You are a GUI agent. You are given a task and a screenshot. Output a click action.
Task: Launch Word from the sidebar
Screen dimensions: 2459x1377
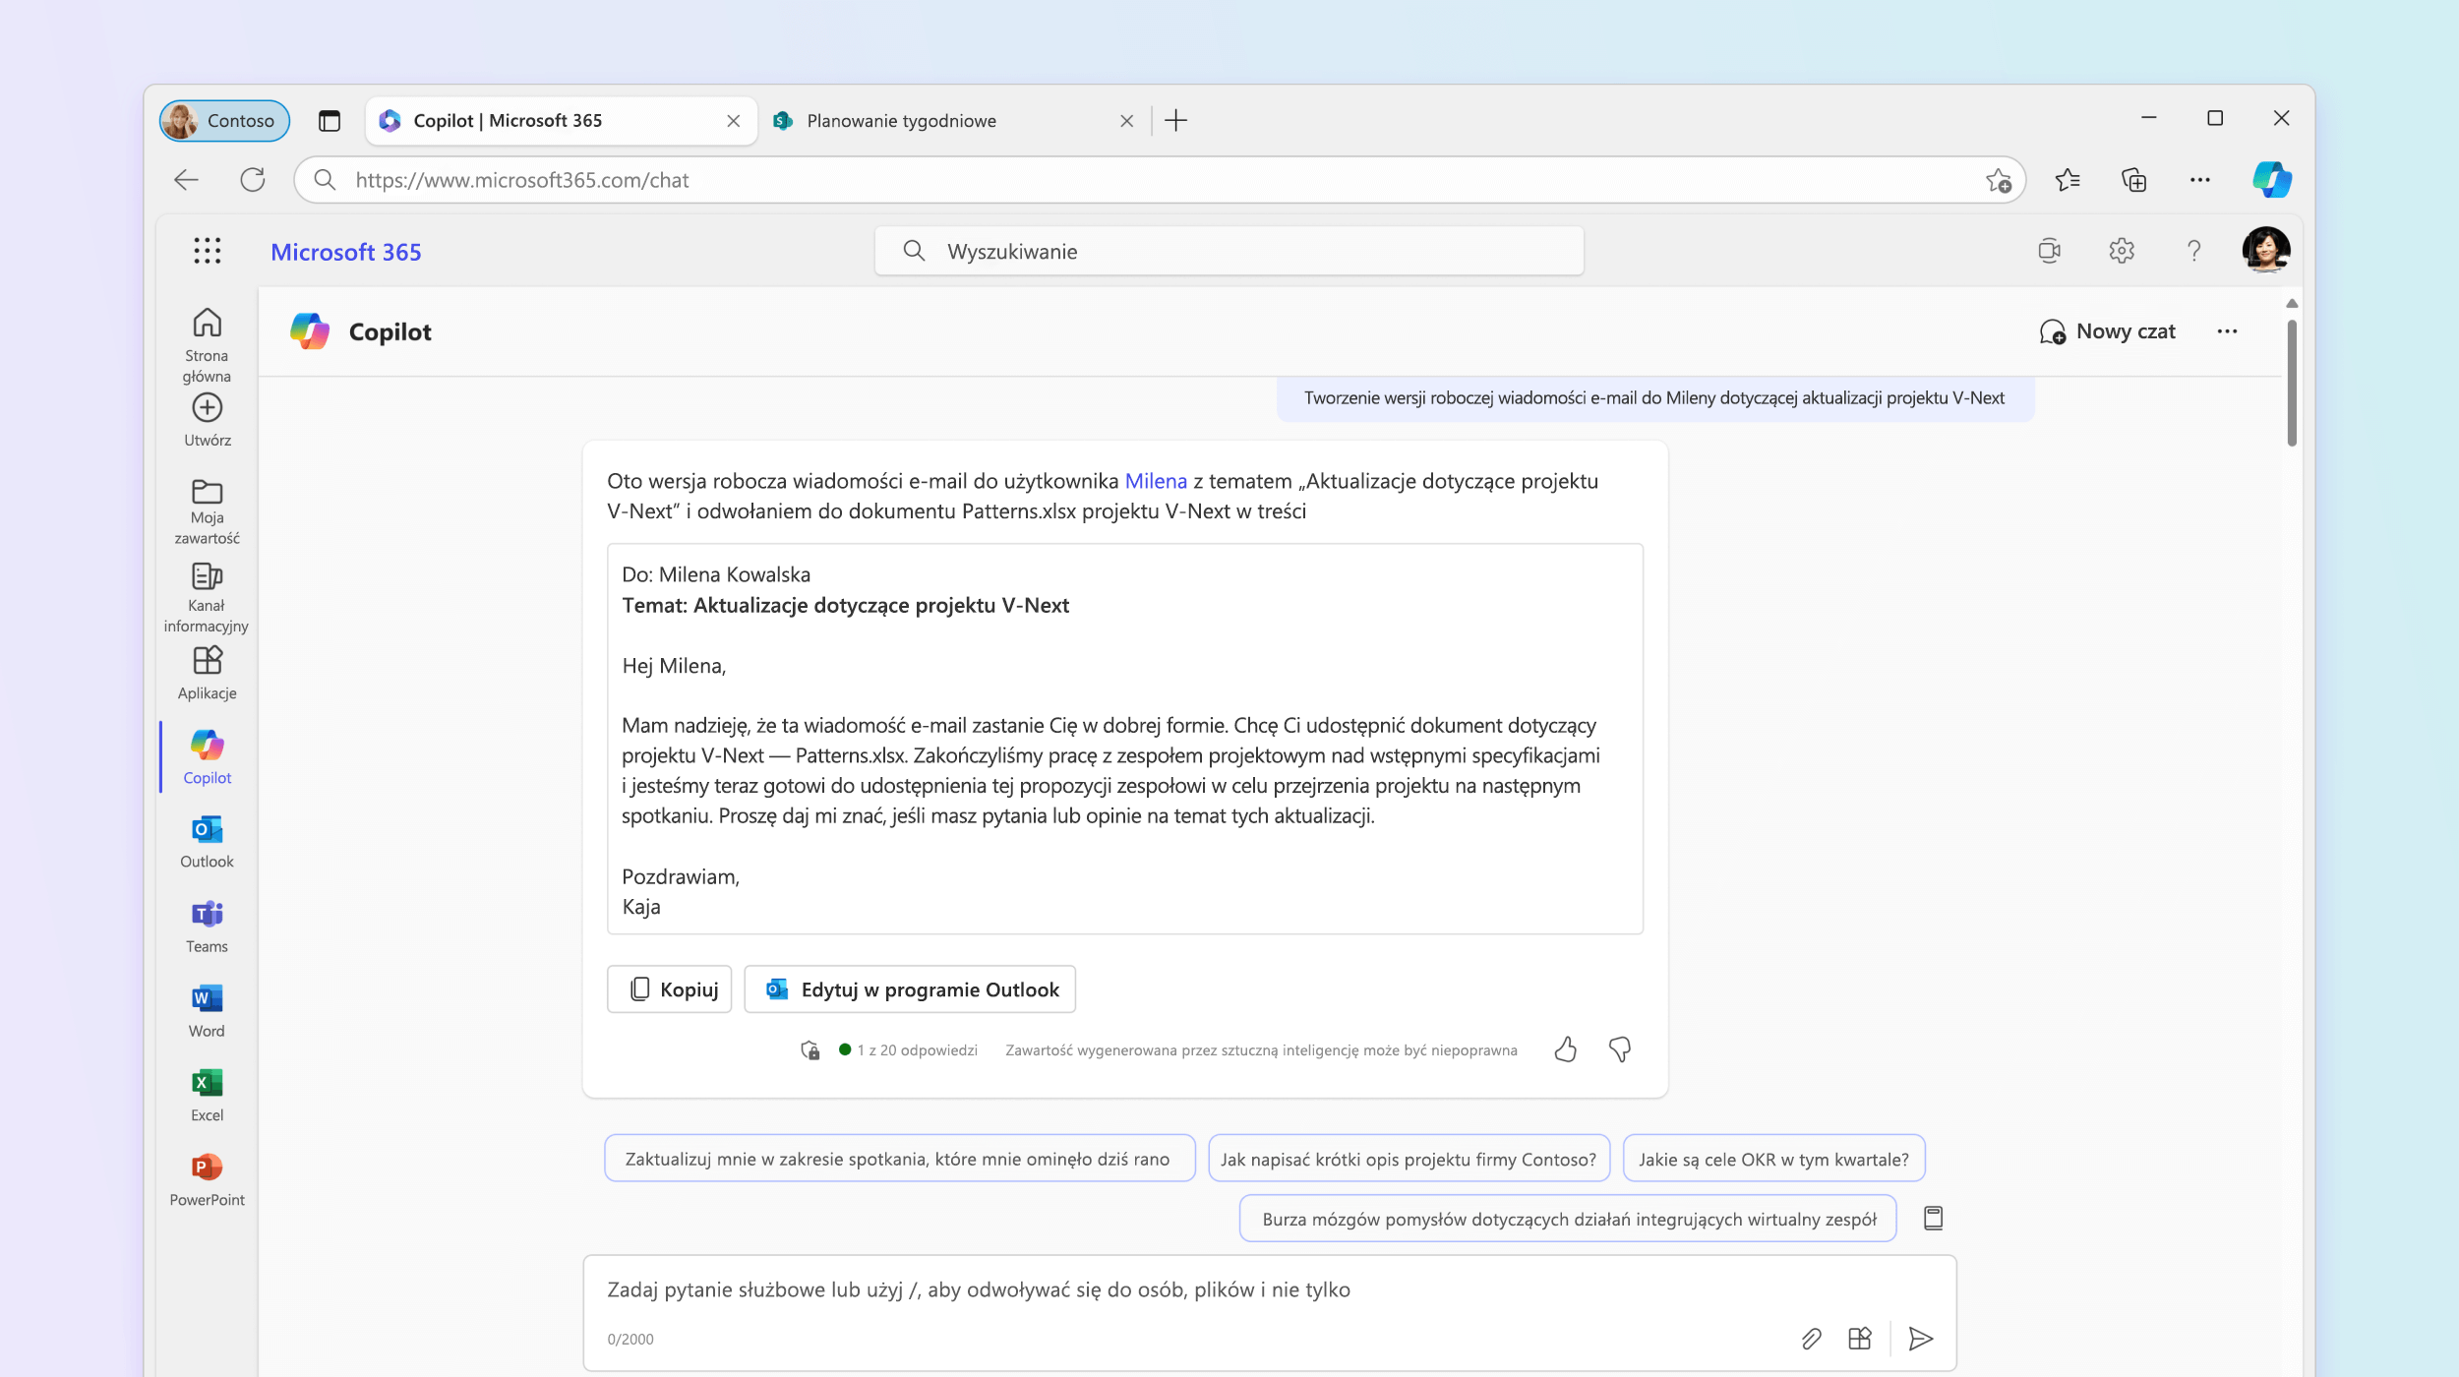coord(207,1011)
